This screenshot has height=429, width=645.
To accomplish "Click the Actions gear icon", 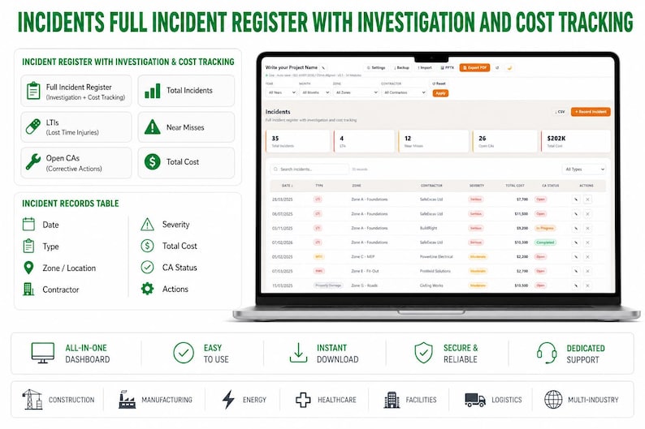I will [x=147, y=289].
